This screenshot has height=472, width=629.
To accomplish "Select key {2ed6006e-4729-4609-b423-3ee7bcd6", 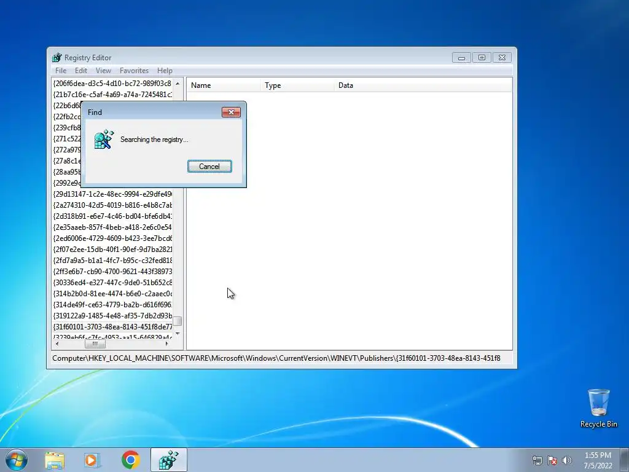I will click(112, 238).
